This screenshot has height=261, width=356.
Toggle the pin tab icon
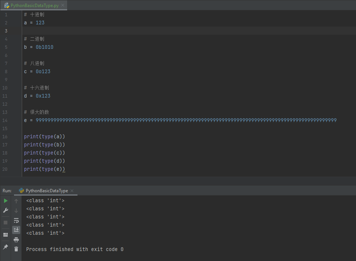point(6,247)
